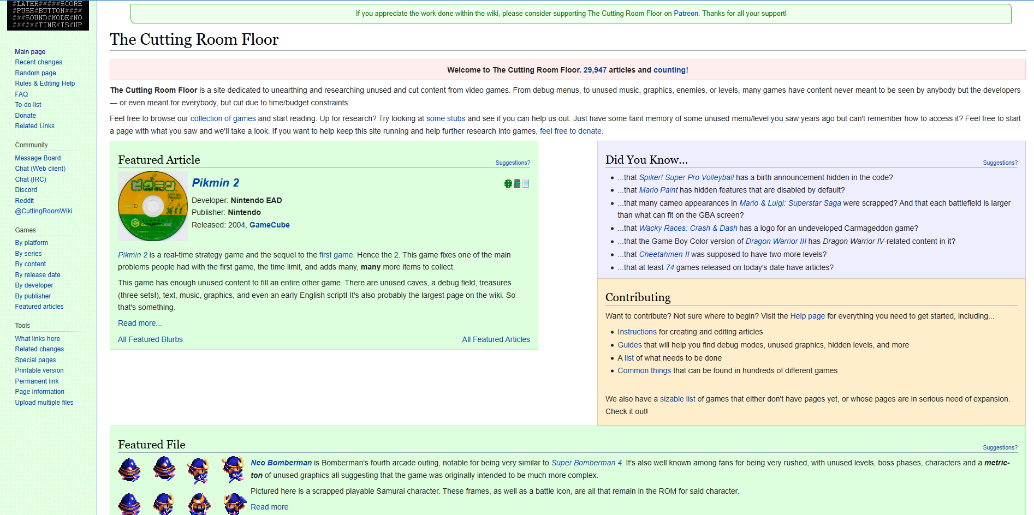Browse games By platform
The image size is (1034, 515).
tap(32, 243)
